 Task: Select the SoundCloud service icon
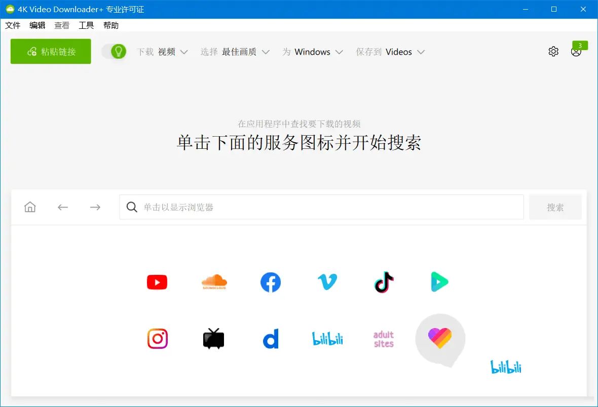(x=213, y=282)
